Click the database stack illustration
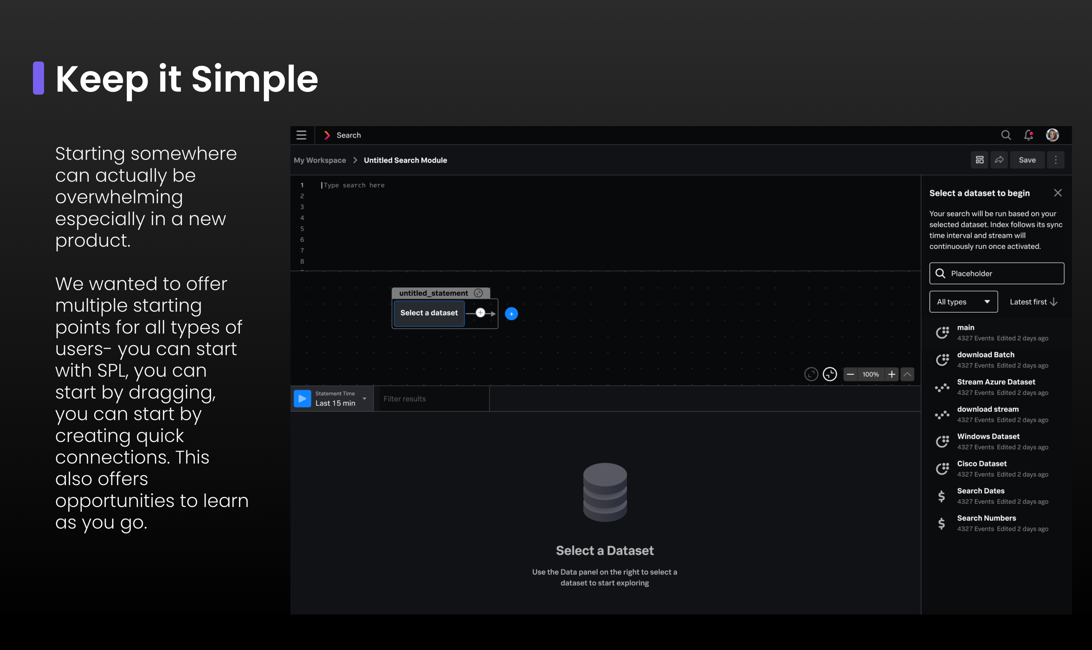 tap(605, 492)
